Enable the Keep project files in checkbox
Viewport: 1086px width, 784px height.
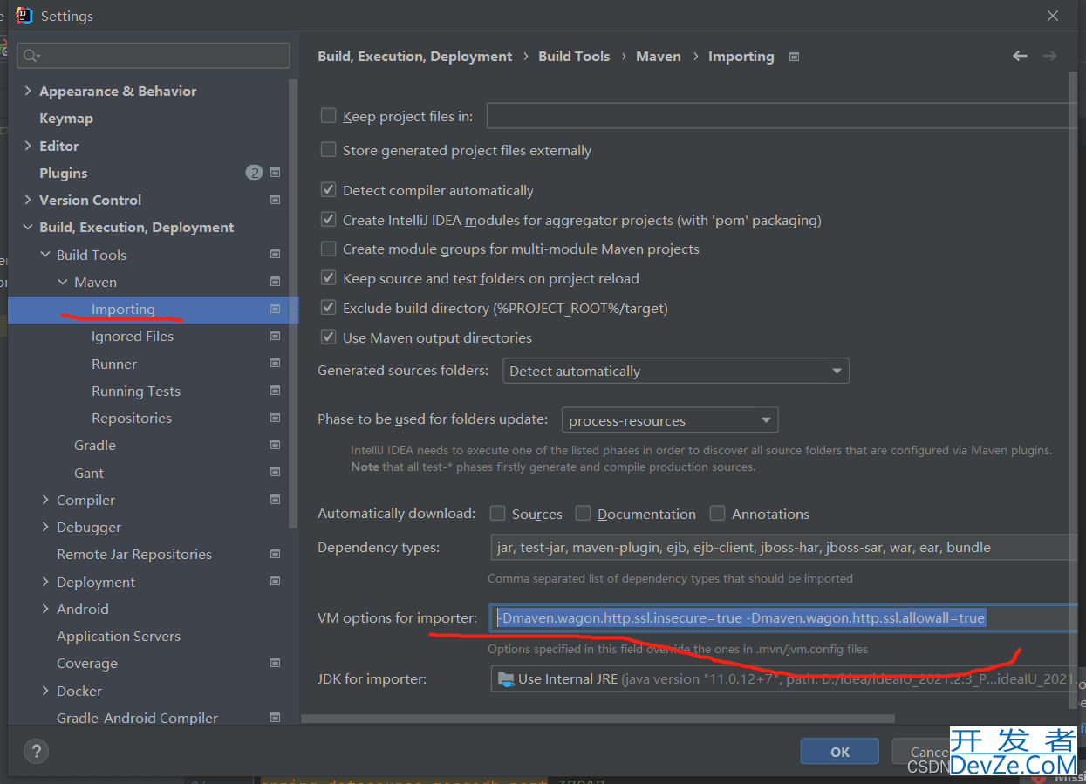[x=328, y=116]
